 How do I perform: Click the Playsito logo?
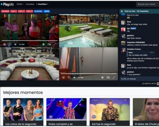click(x=8, y=4)
